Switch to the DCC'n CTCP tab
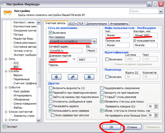165x133 pixels. [x=76, y=24]
